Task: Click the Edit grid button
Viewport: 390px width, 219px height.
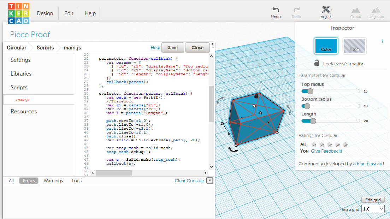Action: [x=373, y=200]
